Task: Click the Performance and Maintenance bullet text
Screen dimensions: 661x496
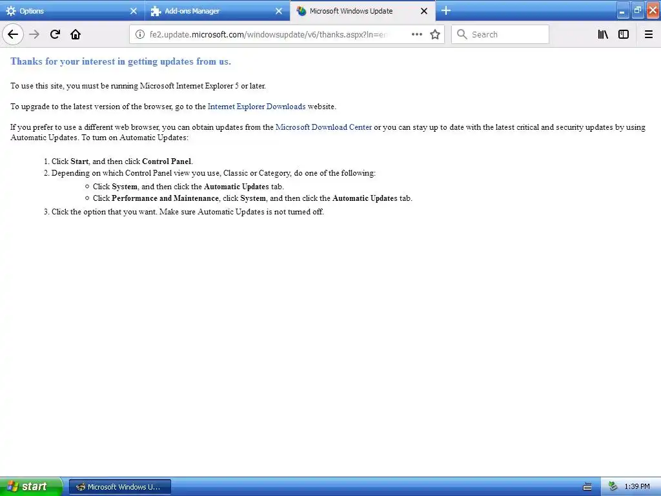Action: [252, 198]
